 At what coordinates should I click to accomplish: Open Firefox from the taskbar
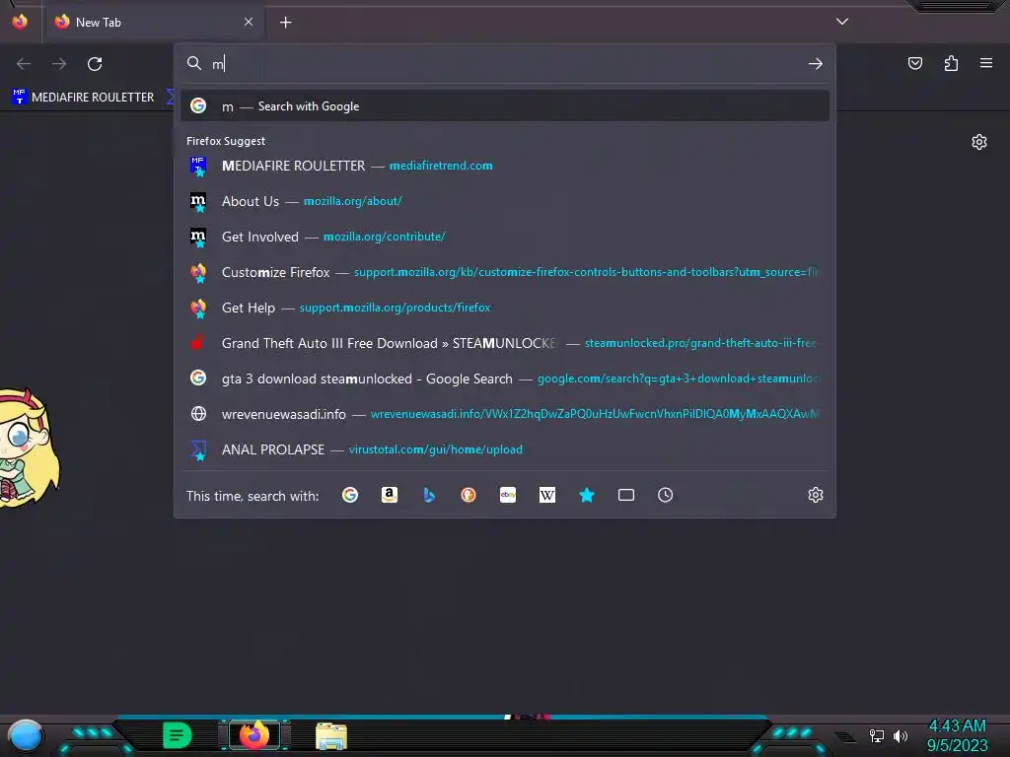point(254,735)
